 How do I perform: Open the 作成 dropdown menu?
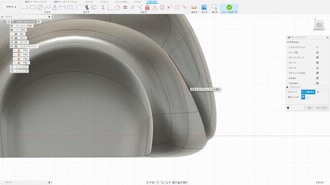47,12
